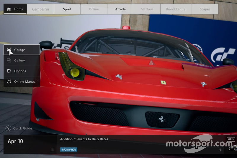Click the small calendar icon beside Apr 10
This screenshot has width=237, height=158.
point(52,150)
